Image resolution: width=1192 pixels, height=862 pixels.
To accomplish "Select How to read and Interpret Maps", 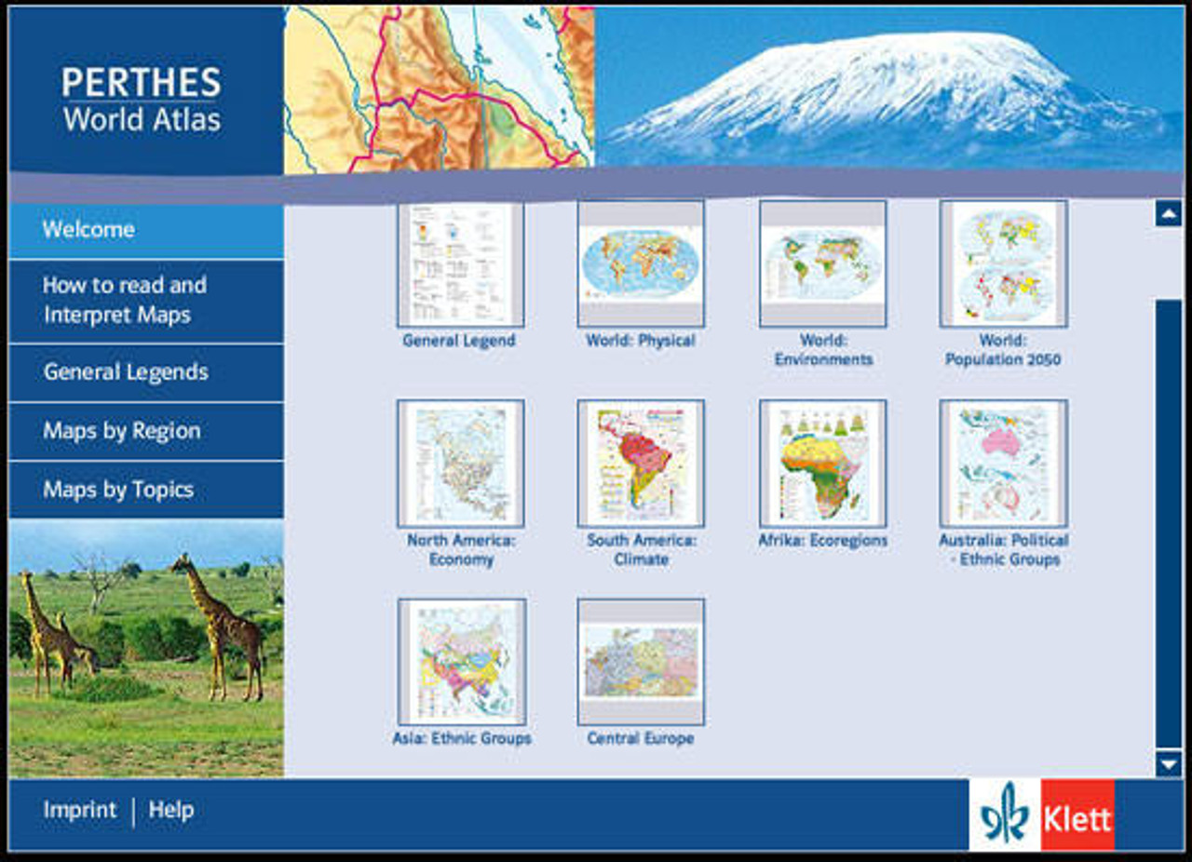I will 146,301.
